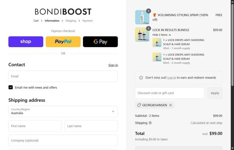This screenshot has width=234, height=150.
Task: Click the 'Calculated at next step' text
Action: pyautogui.click(x=207, y=123)
